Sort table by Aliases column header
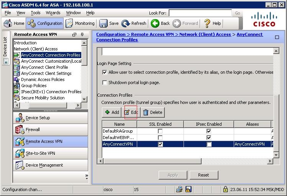The image size is (287, 196). (x=252, y=124)
